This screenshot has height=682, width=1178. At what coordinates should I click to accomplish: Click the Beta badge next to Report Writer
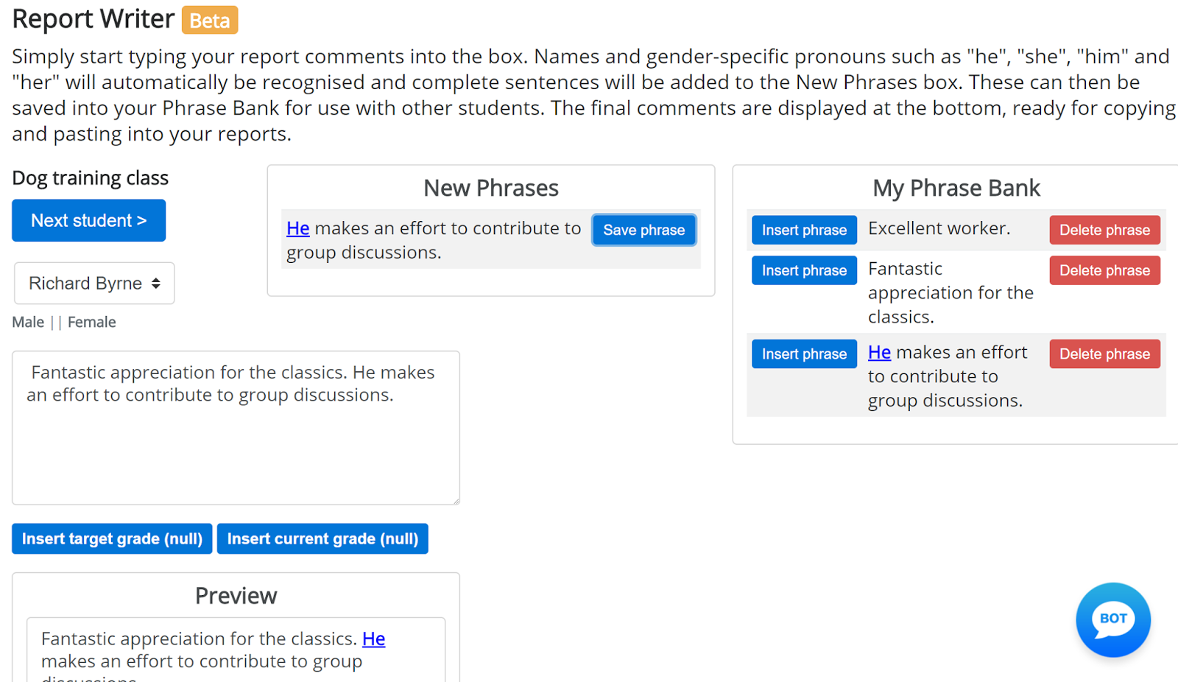pyautogui.click(x=210, y=21)
